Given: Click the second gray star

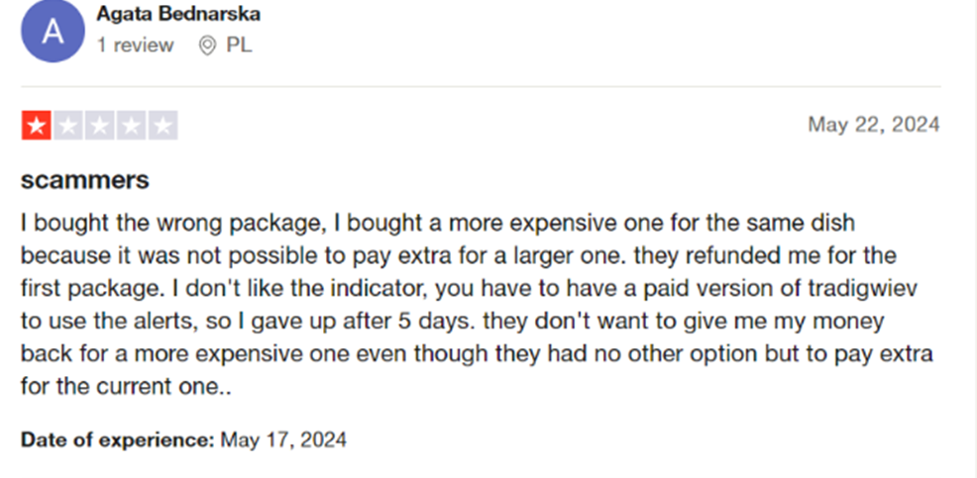Looking at the screenshot, I should click(x=68, y=126).
